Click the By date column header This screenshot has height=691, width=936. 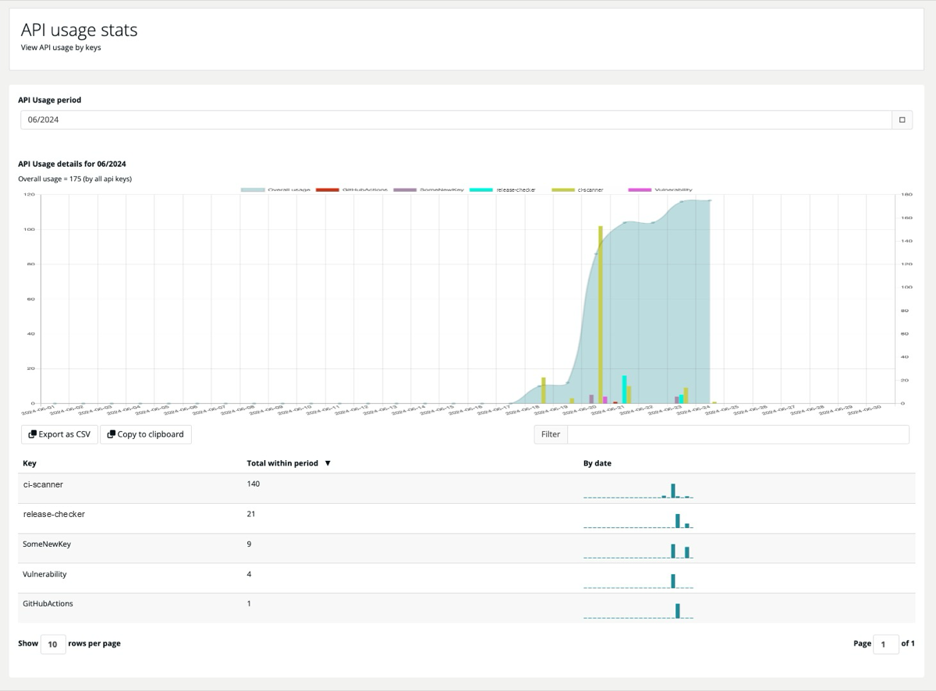597,463
